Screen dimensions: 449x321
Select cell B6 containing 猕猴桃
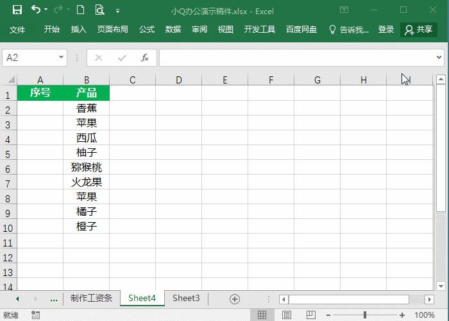(87, 168)
